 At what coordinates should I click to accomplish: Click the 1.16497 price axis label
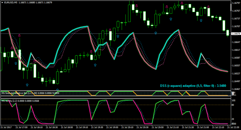click(x=236, y=81)
